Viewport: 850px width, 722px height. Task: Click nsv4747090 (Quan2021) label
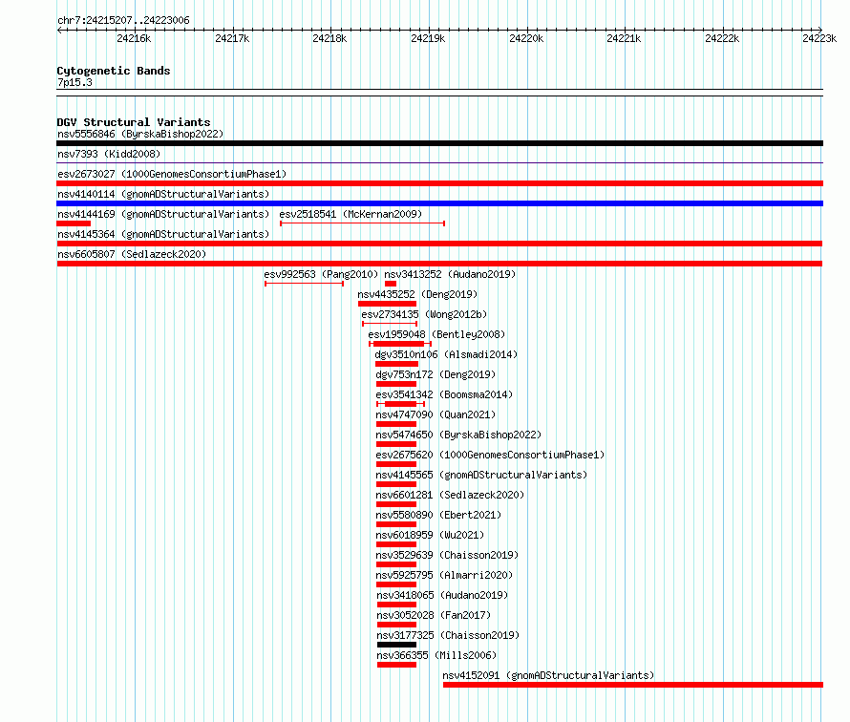pos(436,414)
